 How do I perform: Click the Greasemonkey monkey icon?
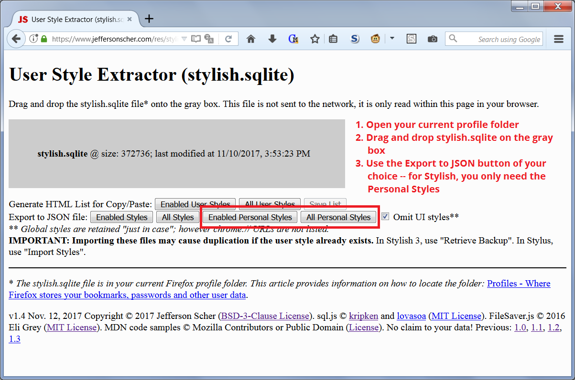coord(375,39)
